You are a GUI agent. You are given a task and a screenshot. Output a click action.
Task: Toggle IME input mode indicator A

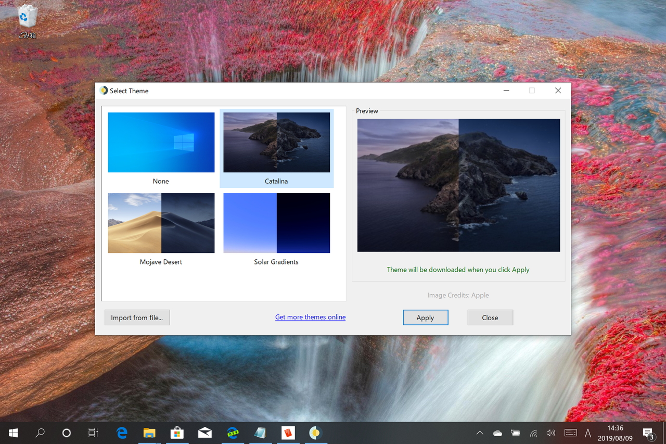point(588,433)
